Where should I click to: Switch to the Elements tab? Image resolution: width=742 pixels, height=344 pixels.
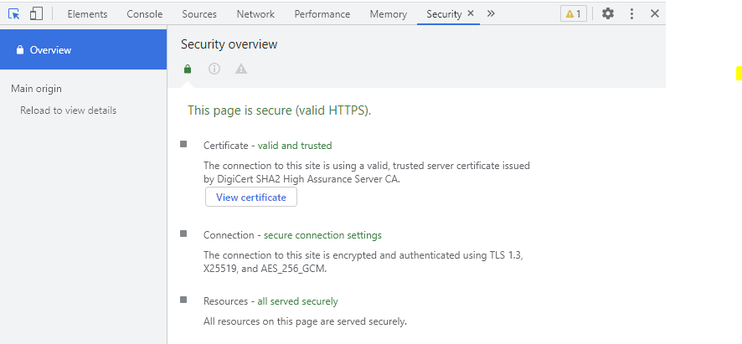click(88, 14)
